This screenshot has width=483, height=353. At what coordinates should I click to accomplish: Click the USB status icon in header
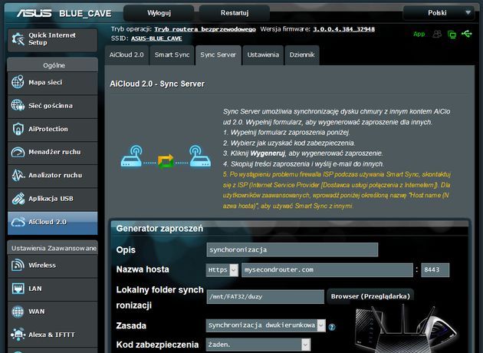(x=467, y=34)
